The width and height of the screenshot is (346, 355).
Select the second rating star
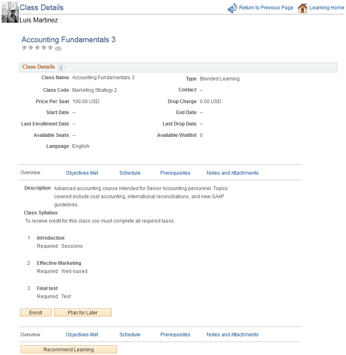[31, 48]
